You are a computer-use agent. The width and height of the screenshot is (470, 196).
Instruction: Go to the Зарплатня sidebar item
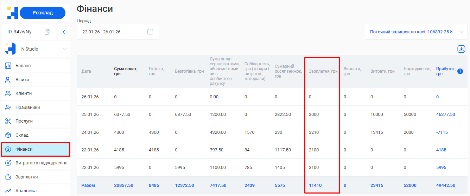click(26, 177)
